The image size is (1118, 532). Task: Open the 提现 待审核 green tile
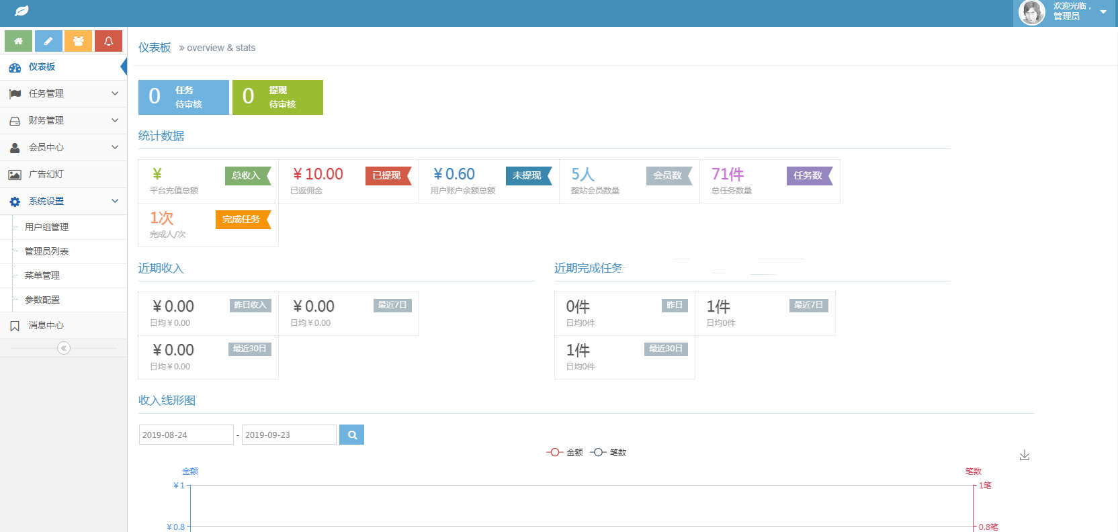click(x=277, y=97)
